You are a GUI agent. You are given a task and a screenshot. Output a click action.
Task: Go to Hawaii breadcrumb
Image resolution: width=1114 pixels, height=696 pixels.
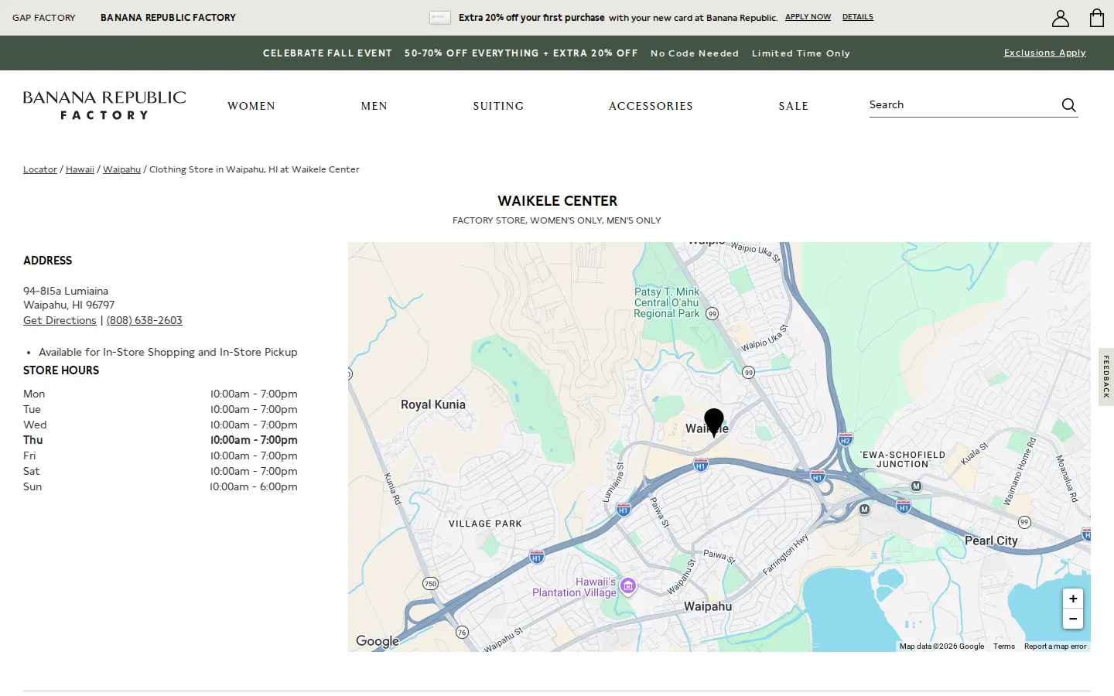point(80,169)
